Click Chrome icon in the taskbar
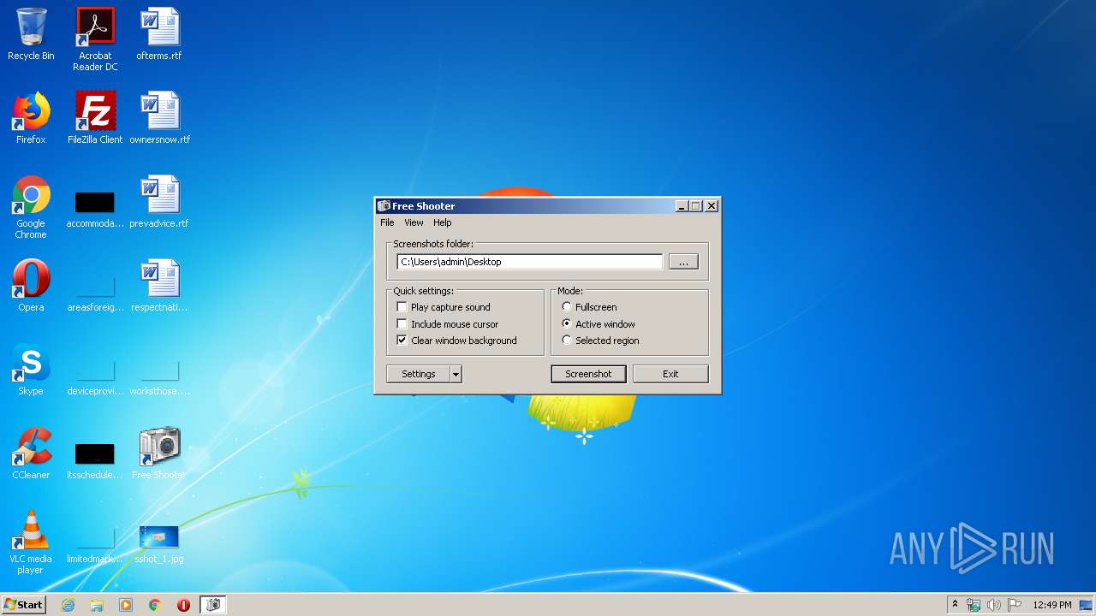Screen dimensions: 1096x616 coord(155,605)
